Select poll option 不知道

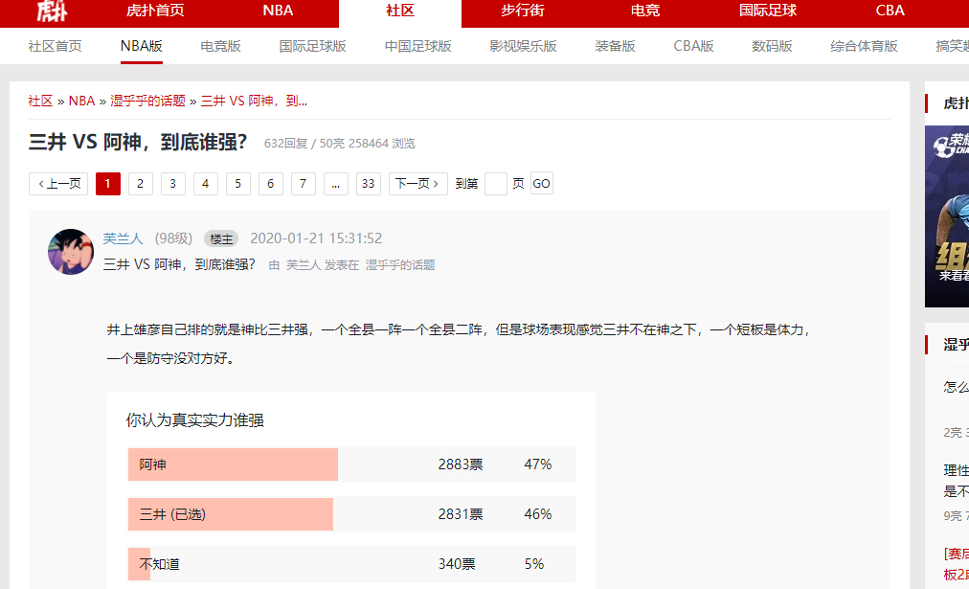tap(351, 564)
